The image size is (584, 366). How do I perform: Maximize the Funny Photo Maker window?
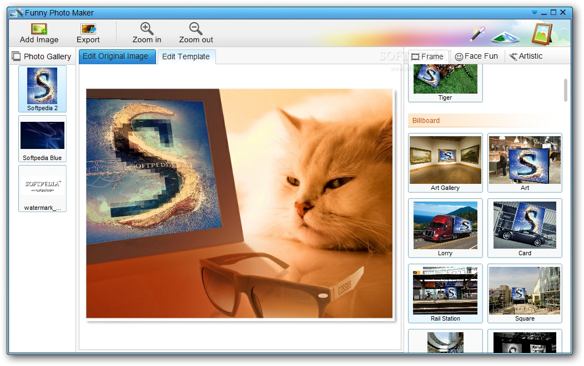(553, 12)
